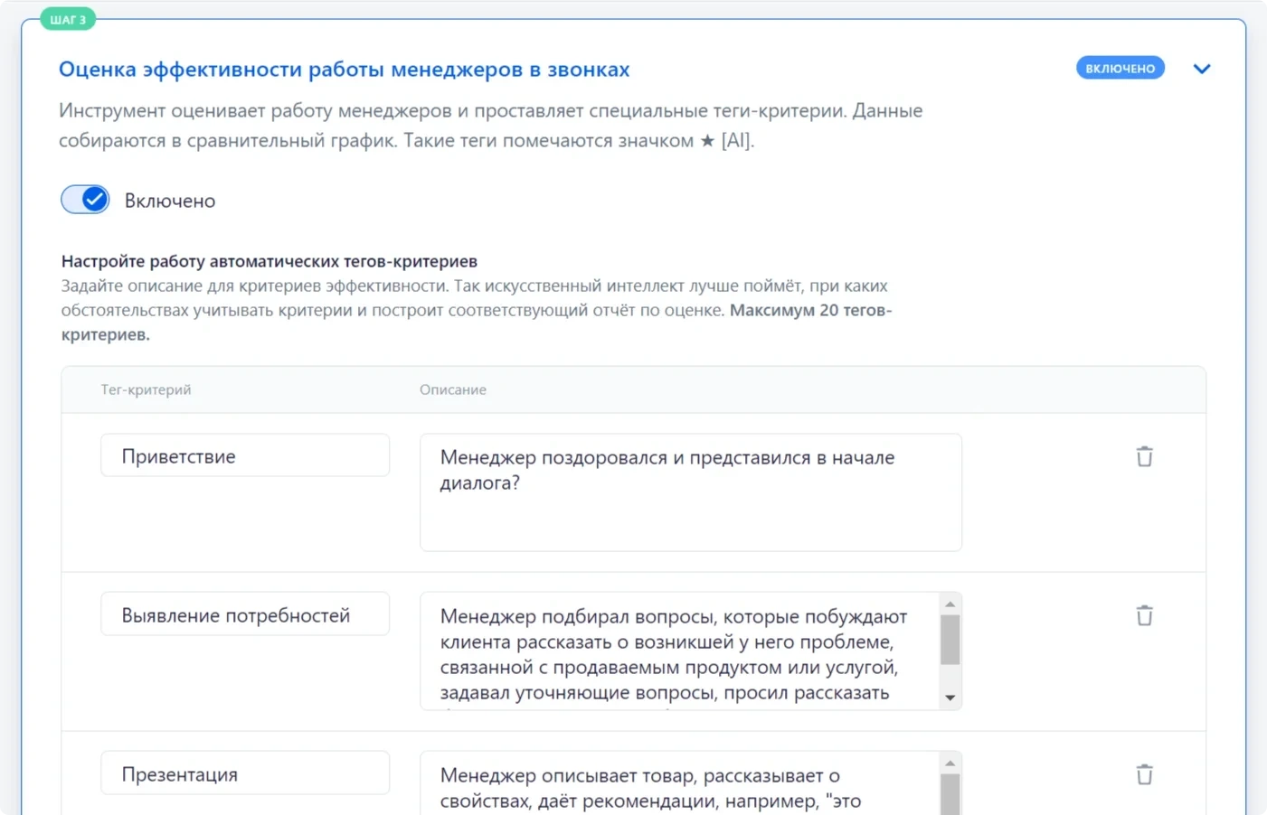Click the Выявление потребностей tag name field
The height and width of the screenshot is (815, 1267).
coord(245,614)
